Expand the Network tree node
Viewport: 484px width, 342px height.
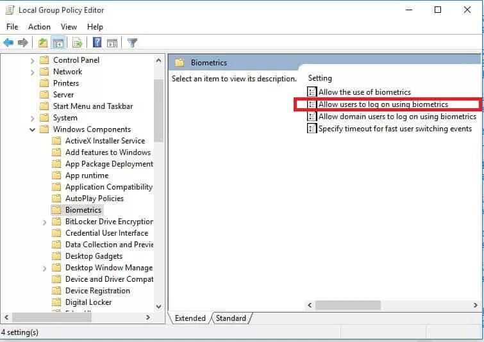[x=32, y=72]
